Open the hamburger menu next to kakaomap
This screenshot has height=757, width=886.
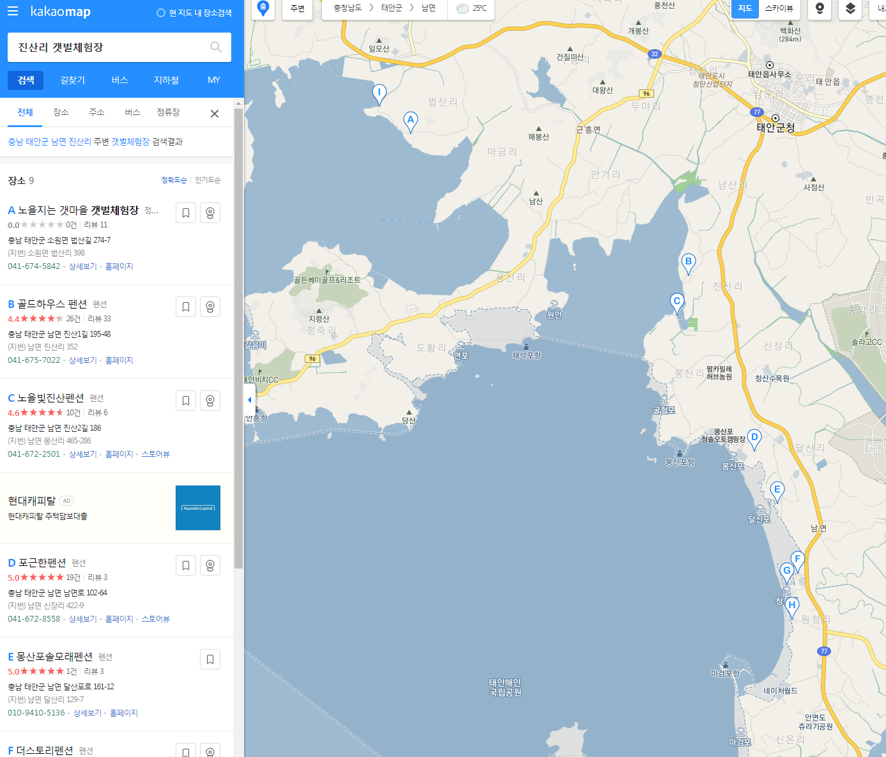click(x=13, y=11)
